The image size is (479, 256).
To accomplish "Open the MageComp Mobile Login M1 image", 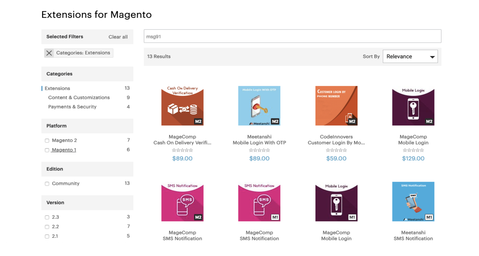I will click(336, 201).
